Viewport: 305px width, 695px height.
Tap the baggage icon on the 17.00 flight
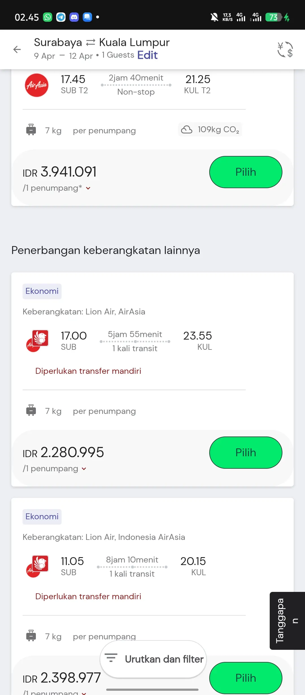coord(31,410)
